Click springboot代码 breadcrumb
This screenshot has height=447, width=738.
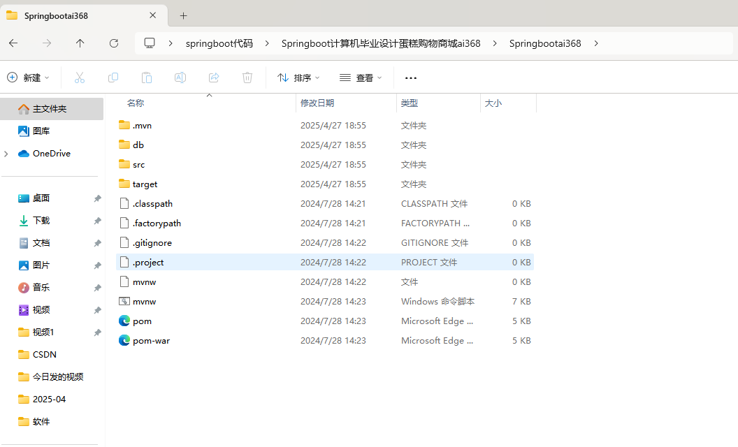pos(219,43)
